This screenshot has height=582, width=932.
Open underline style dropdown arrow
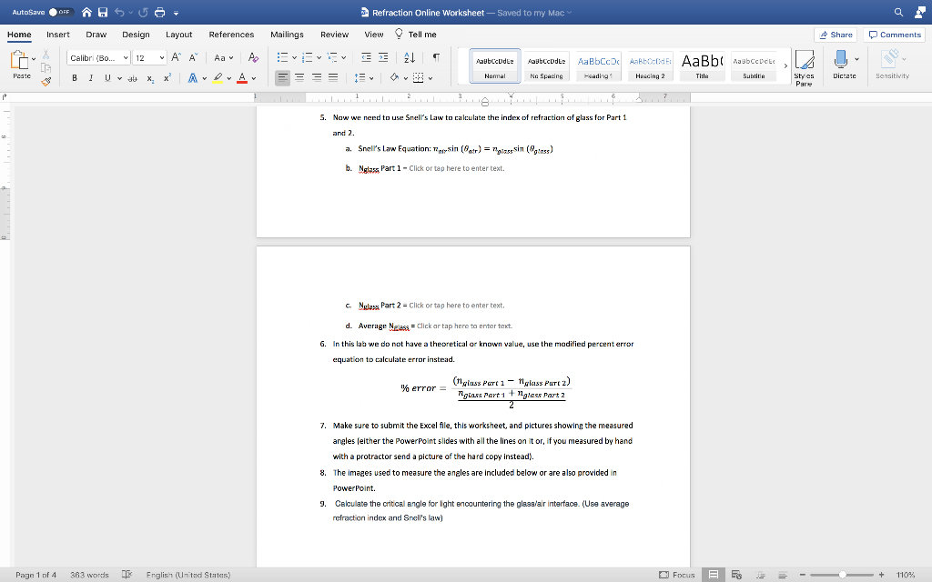point(119,78)
